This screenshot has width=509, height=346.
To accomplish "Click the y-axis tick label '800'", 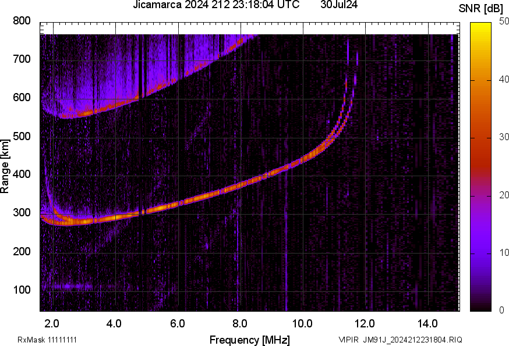I will 22,21.
